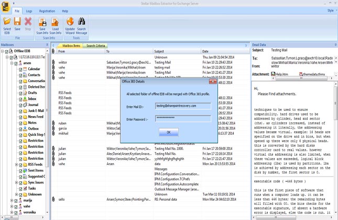The image size is (338, 220).
Task: Expand the veronika mailbox node
Action: click(x=12, y=212)
